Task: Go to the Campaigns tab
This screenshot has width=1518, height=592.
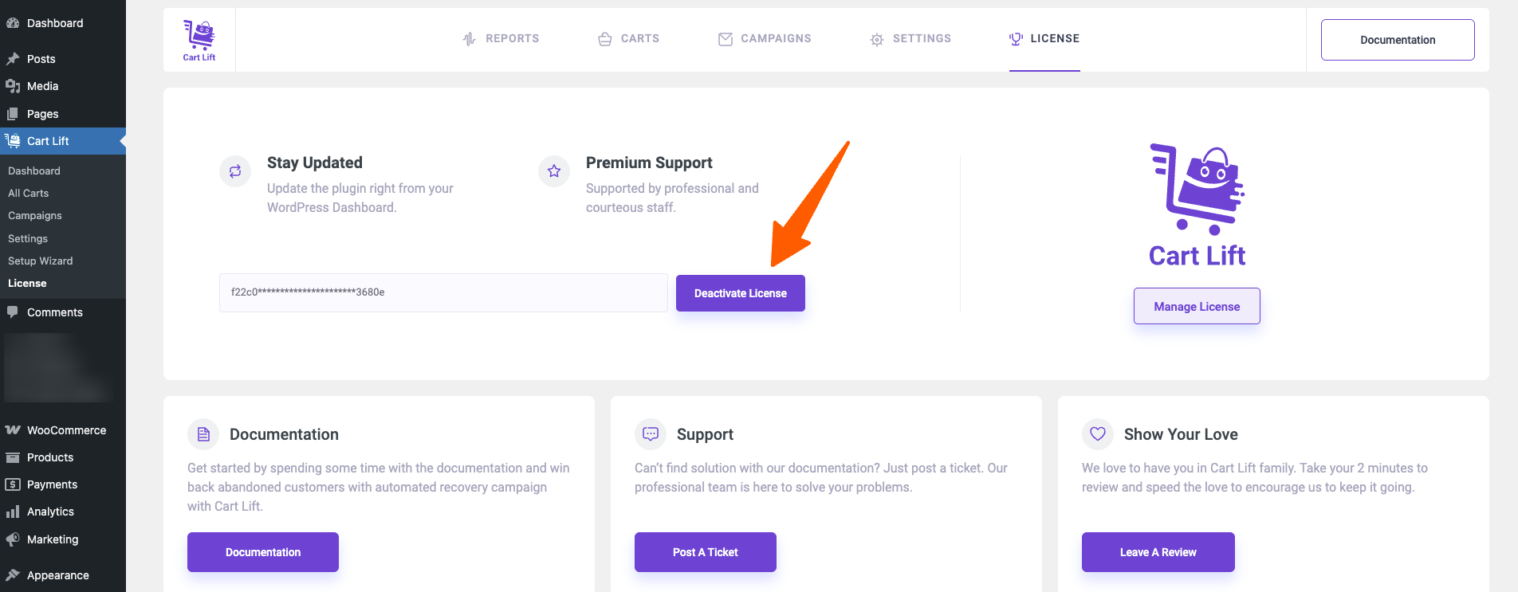Action: 765,38
